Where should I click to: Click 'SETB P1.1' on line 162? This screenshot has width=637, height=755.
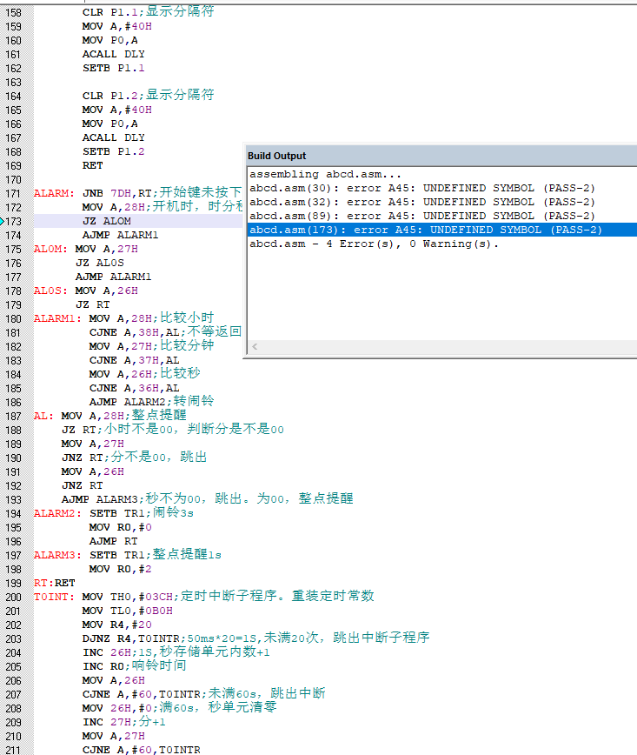click(114, 69)
